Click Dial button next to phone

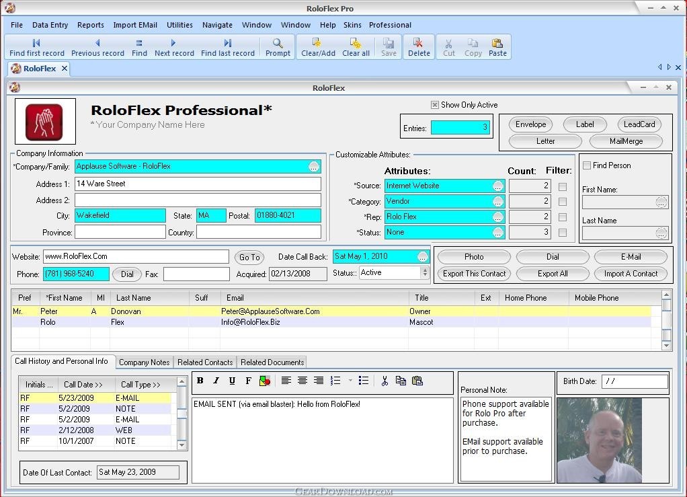point(127,274)
